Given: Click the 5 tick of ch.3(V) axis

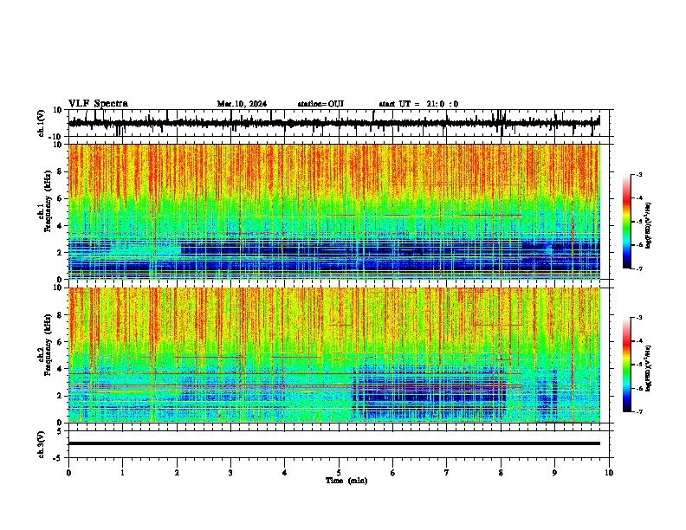Looking at the screenshot, I should click(x=61, y=431).
